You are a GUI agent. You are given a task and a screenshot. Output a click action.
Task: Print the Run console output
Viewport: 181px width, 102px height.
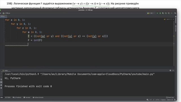pyautogui.click(x=1, y=85)
